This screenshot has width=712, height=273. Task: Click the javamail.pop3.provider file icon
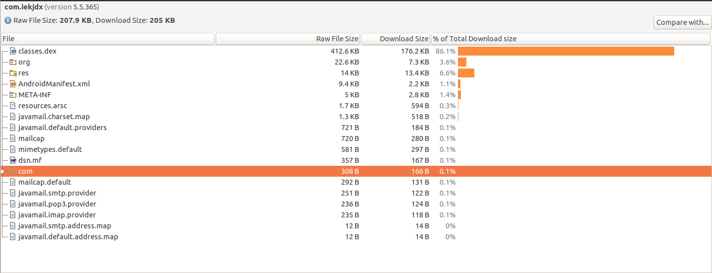(13, 204)
